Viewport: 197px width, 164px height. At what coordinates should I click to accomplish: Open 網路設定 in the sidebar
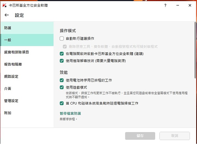(27, 76)
